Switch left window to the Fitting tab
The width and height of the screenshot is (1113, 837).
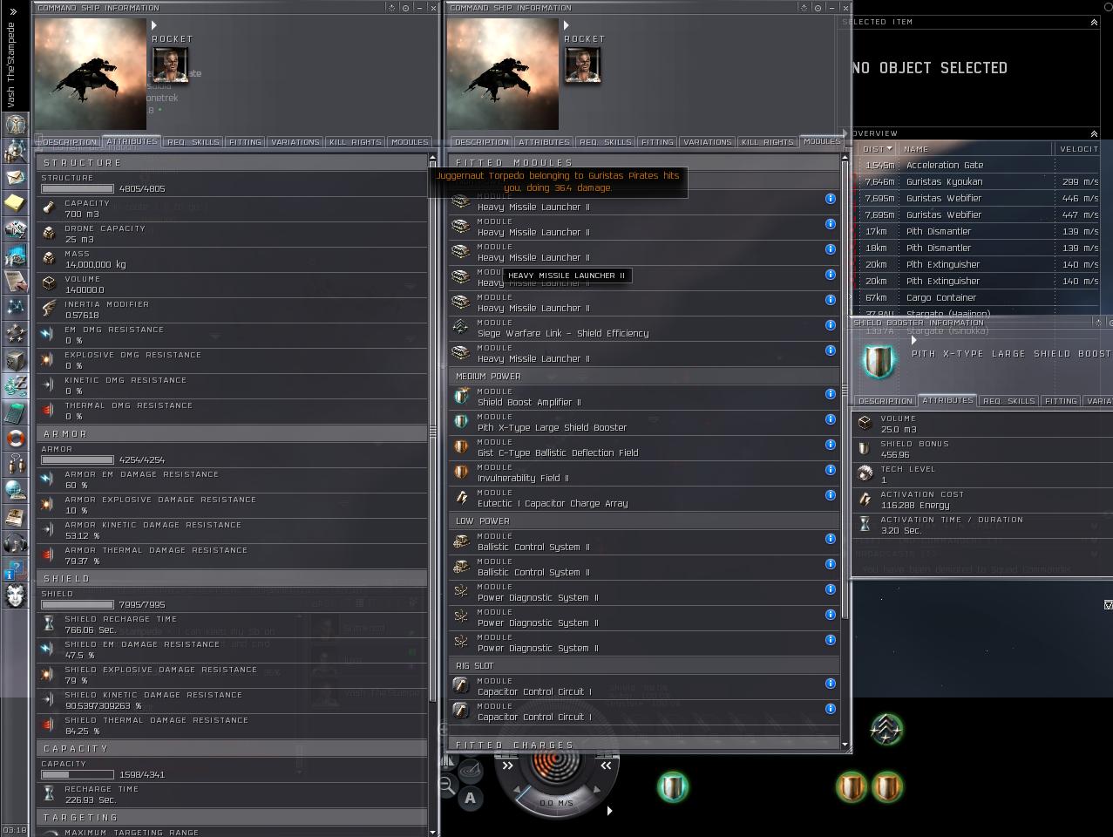(245, 141)
